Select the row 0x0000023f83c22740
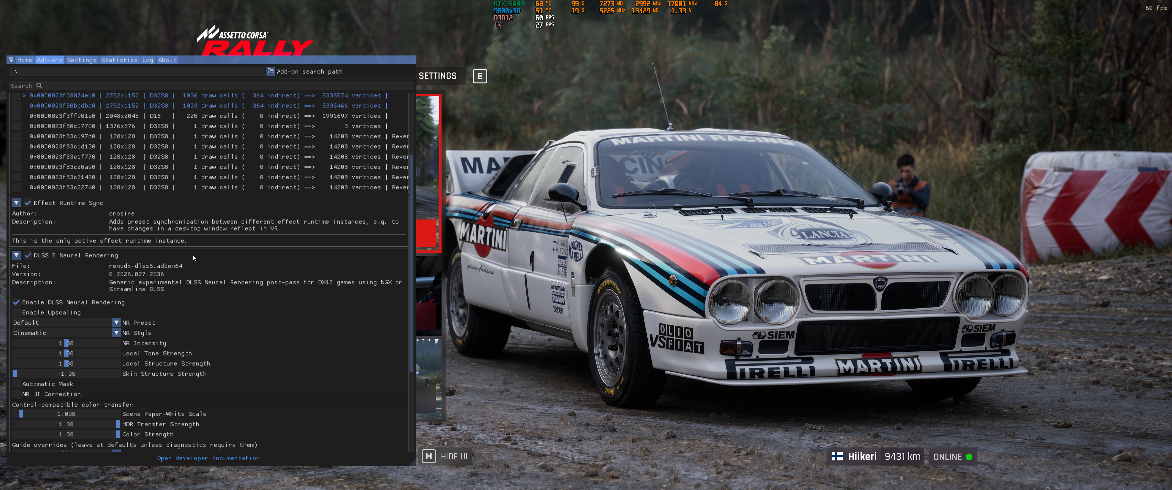This screenshot has width=1172, height=490. [x=219, y=188]
